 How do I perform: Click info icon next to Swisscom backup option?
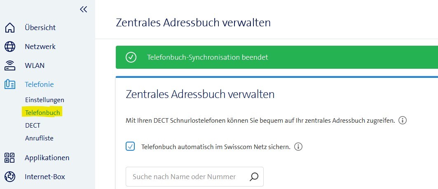pyautogui.click(x=299, y=146)
